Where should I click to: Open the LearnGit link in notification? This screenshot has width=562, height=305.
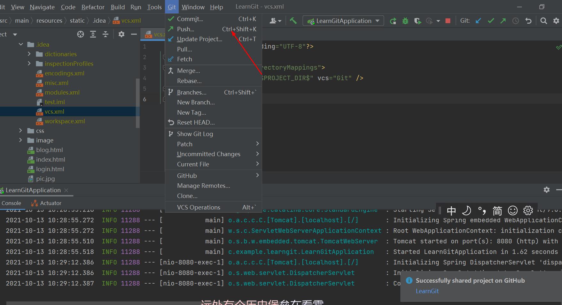coord(427,291)
